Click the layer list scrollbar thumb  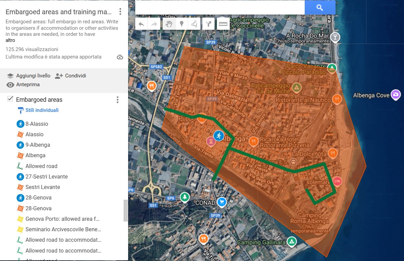click(125, 210)
